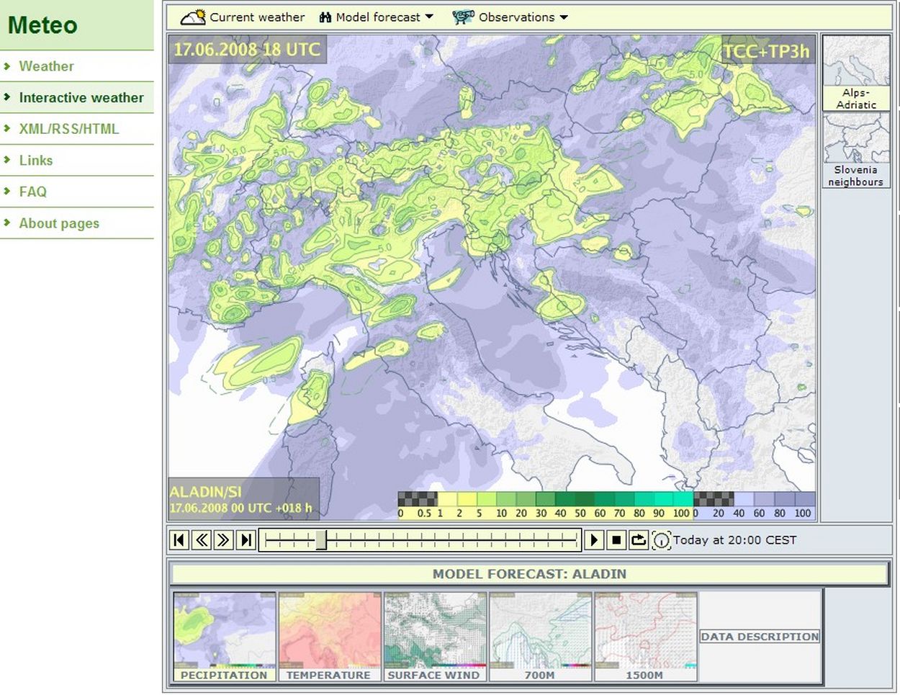This screenshot has width=900, height=695.
Task: Open the Model forecast dropdown
Action: [377, 17]
